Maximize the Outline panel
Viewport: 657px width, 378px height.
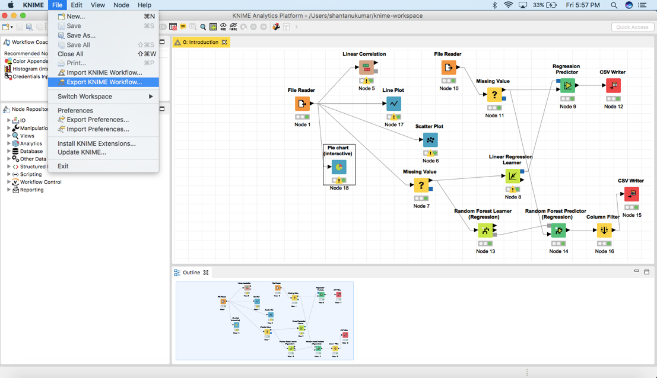(x=647, y=272)
